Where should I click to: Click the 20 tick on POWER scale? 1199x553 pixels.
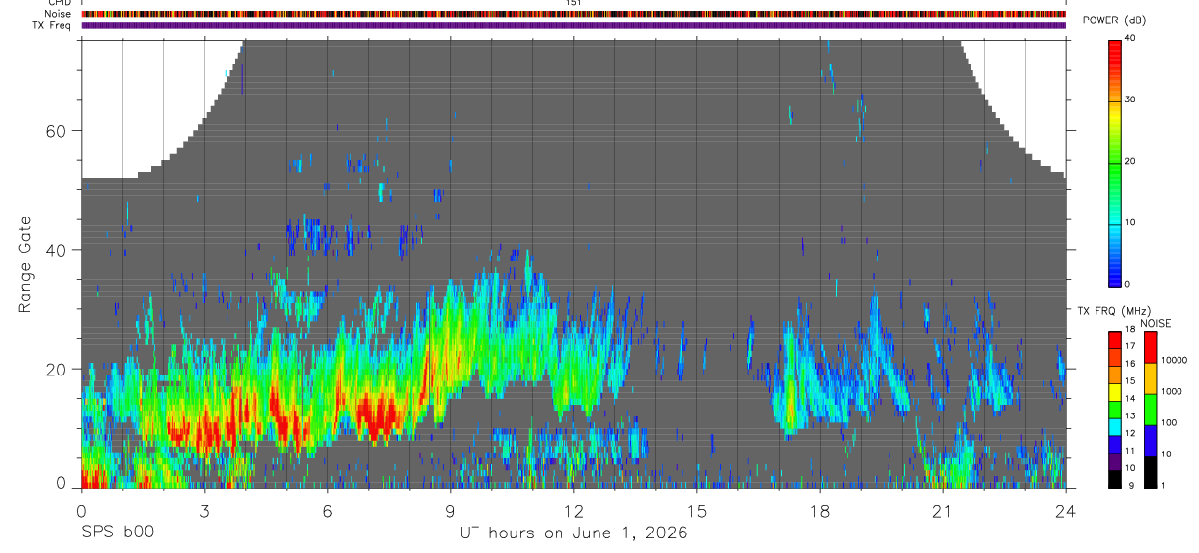tap(1131, 161)
